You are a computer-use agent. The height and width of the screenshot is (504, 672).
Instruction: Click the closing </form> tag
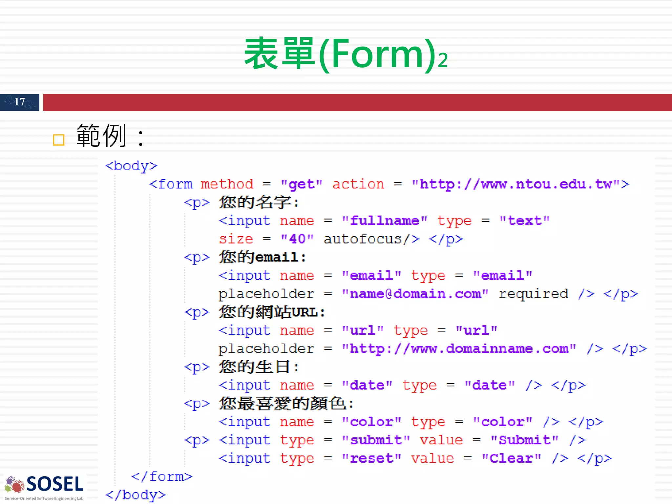[161, 476]
